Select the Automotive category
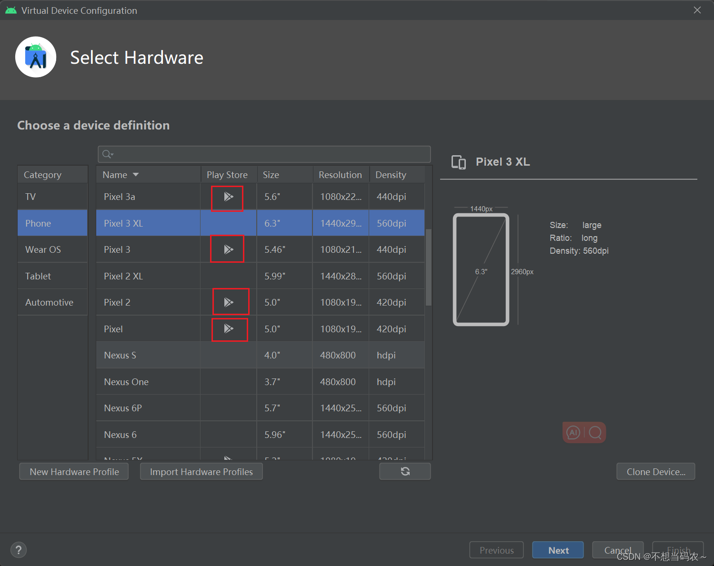The width and height of the screenshot is (714, 566). point(52,302)
